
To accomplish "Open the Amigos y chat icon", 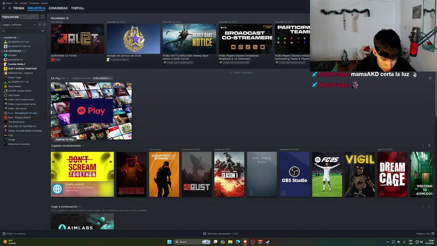I will coord(433,234).
